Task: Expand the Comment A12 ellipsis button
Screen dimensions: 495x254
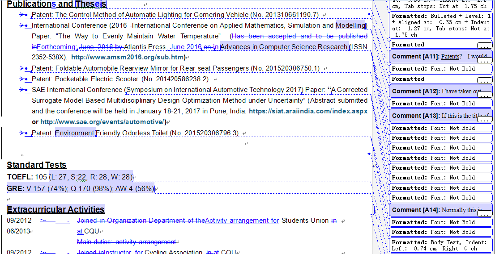Action: point(484,96)
